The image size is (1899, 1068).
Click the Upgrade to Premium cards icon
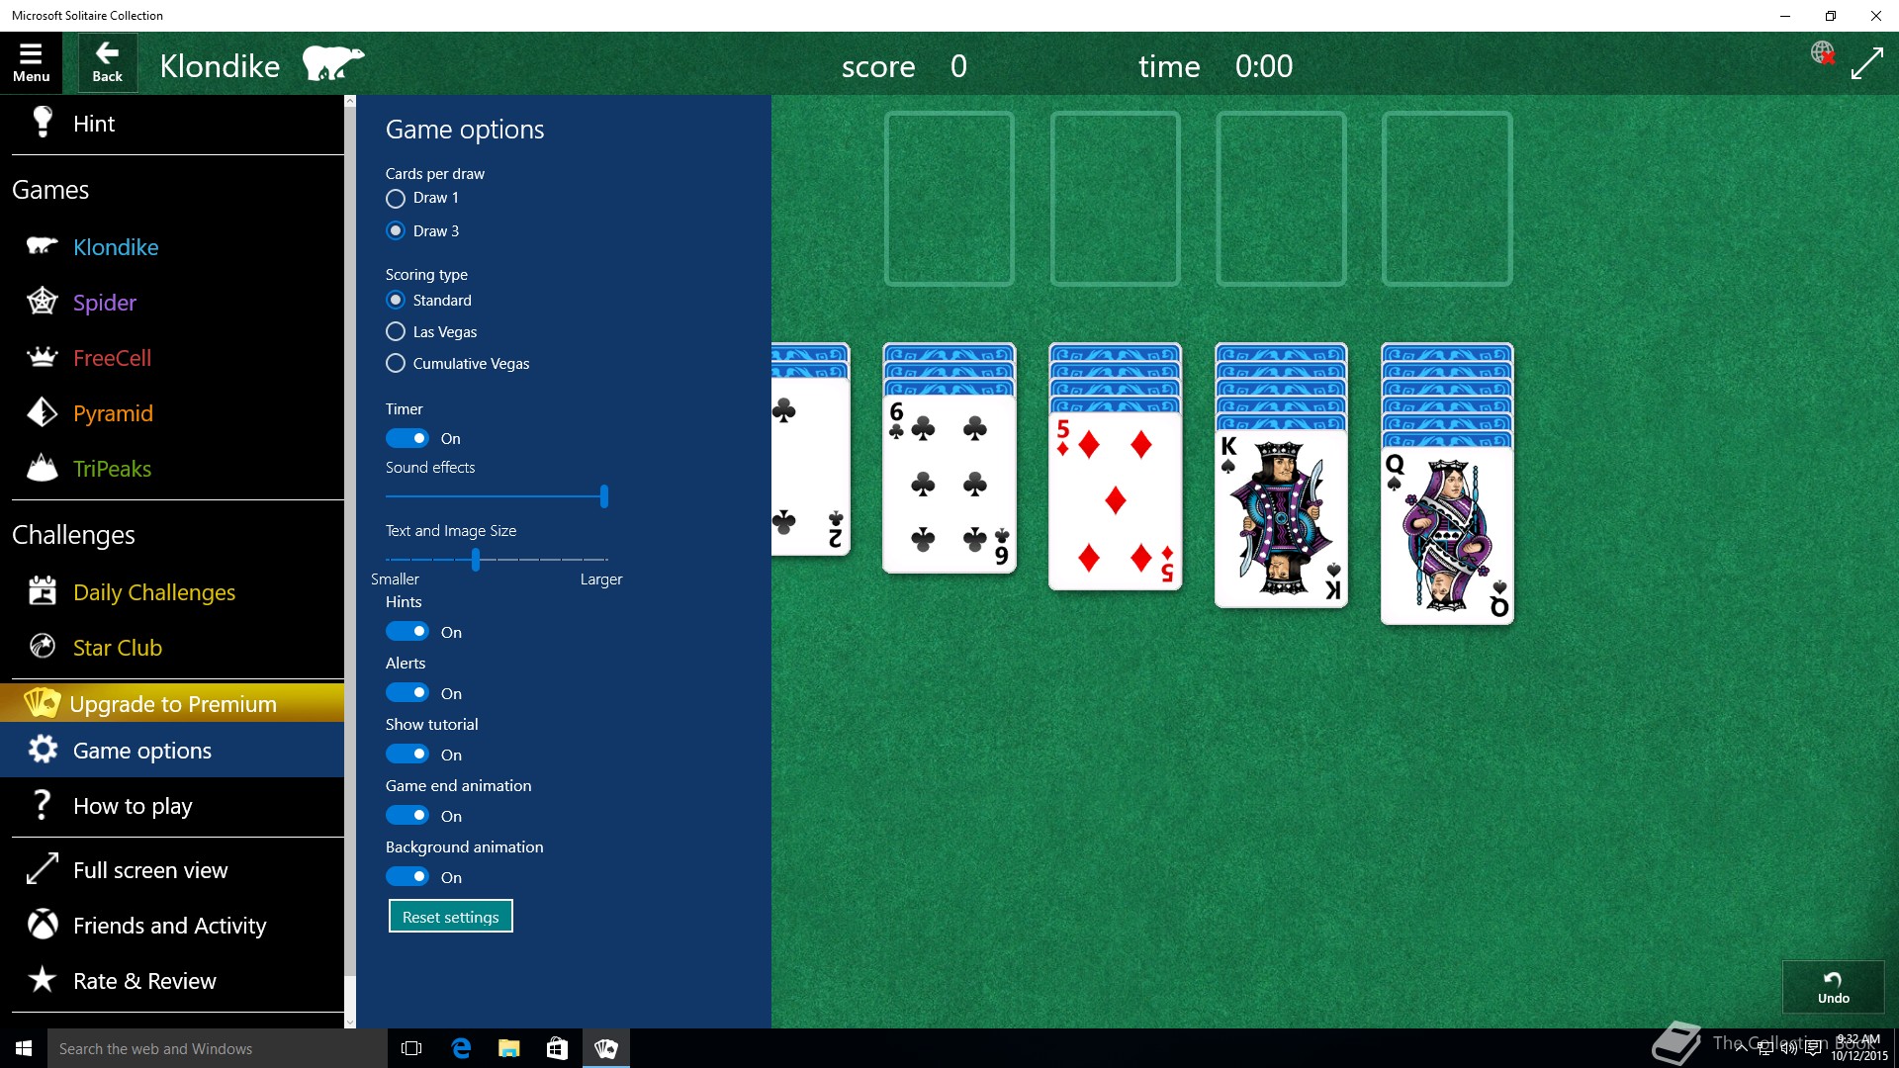coord(42,702)
